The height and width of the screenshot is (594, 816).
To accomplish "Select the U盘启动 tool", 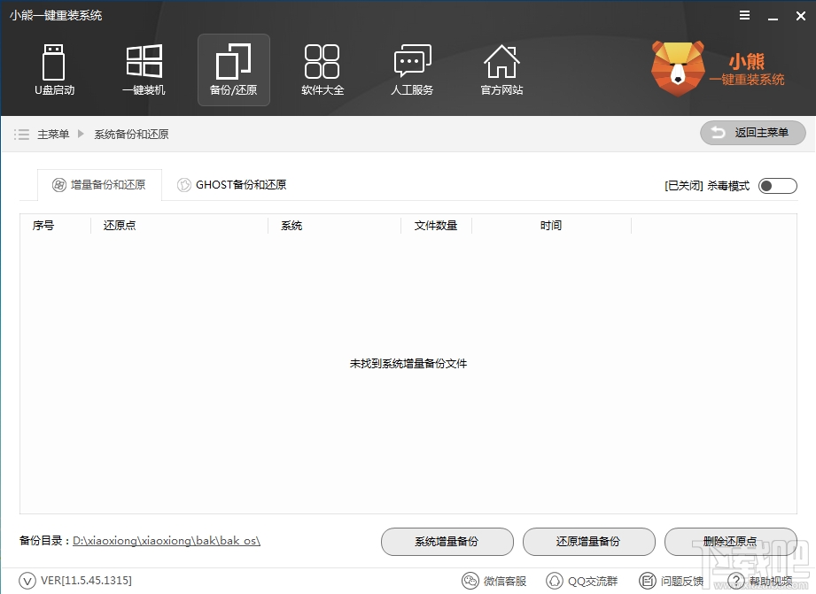I will pyautogui.click(x=54, y=69).
